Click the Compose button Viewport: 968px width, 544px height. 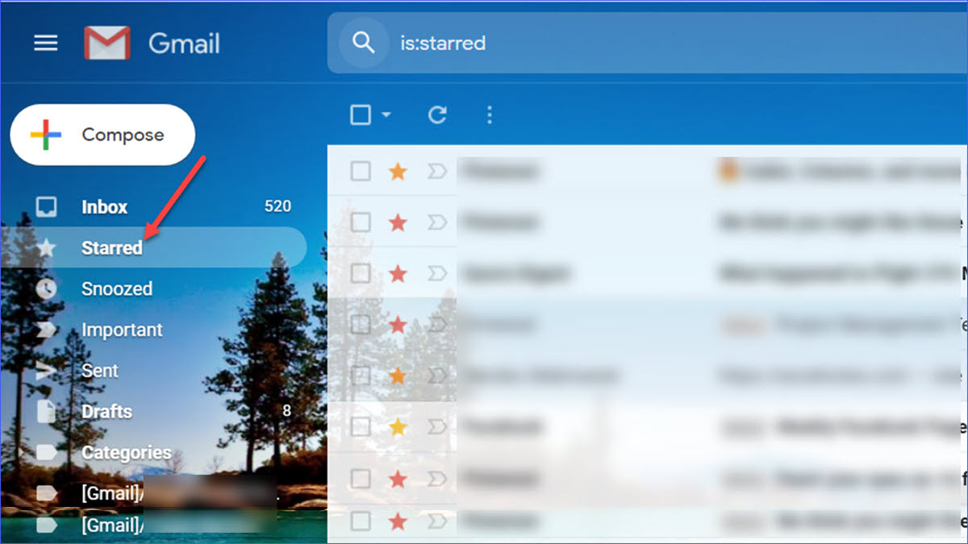coord(102,134)
